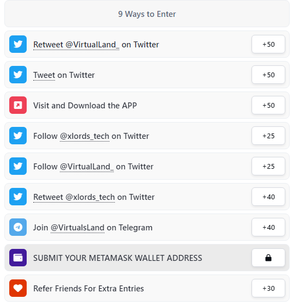
Task: Click Telegram icon for Join @VirtualsLand
Action: pyautogui.click(x=18, y=227)
